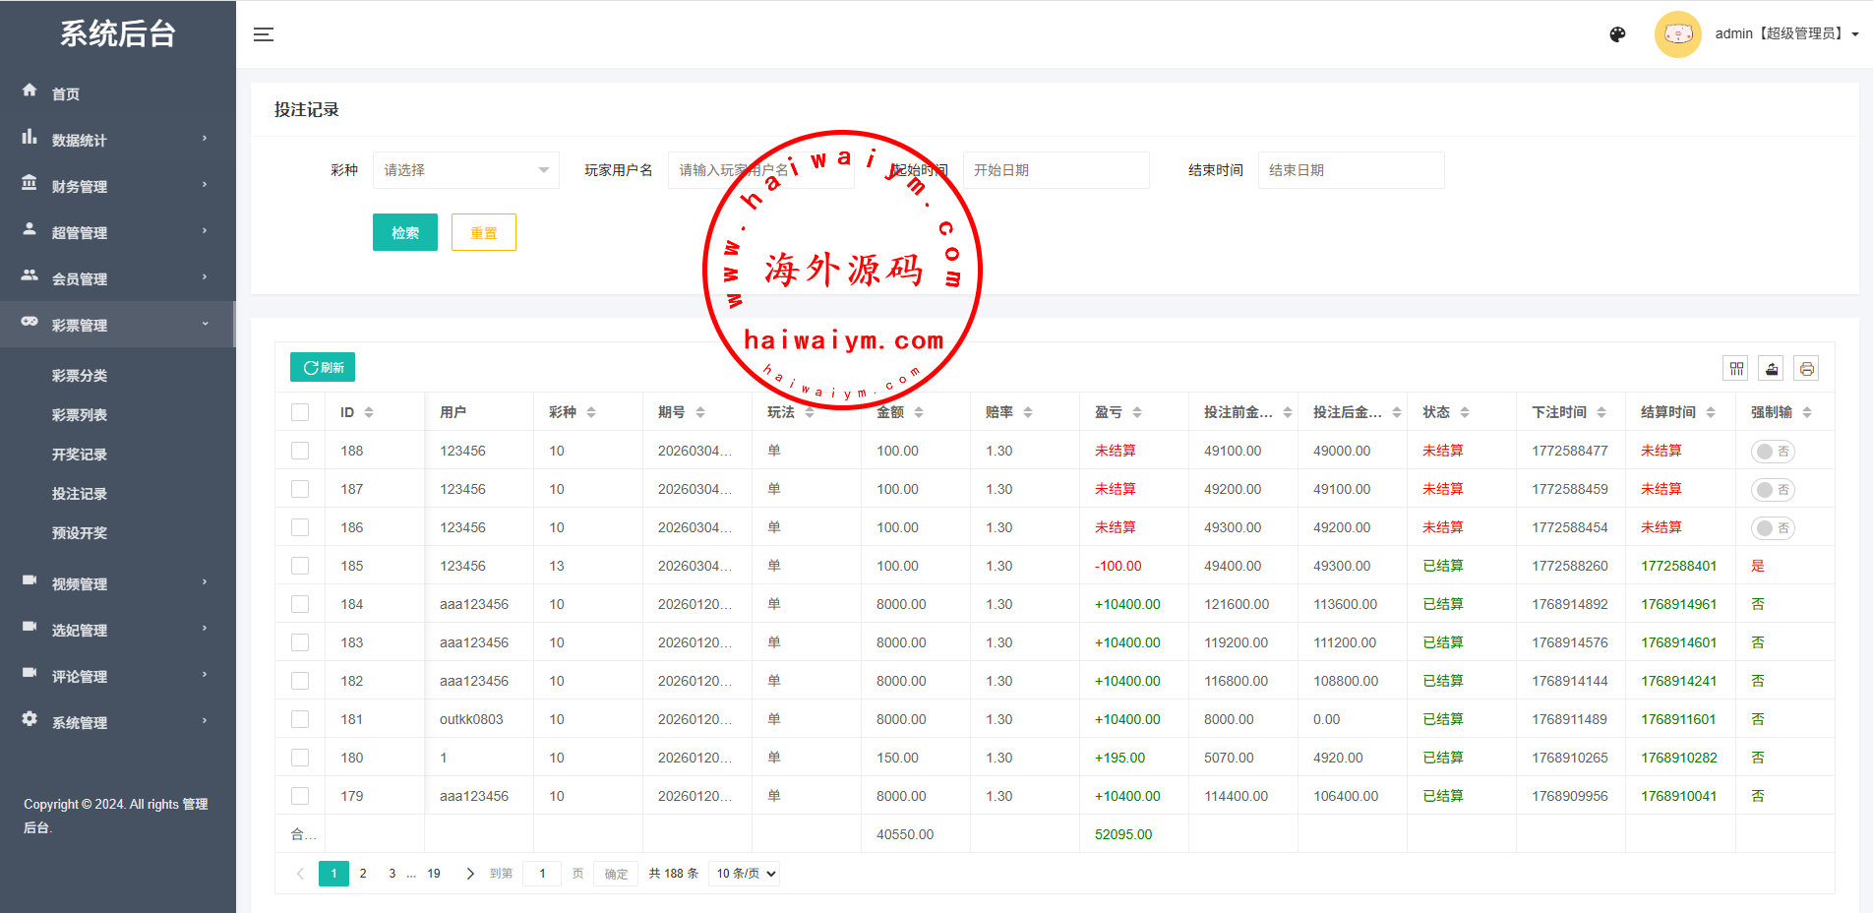Click the export table icon
This screenshot has height=913, width=1873.
click(x=1772, y=369)
